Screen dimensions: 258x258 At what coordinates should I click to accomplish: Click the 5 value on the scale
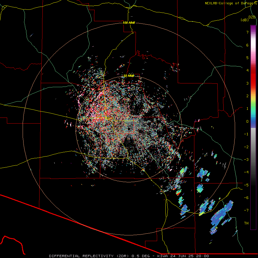point(247,58)
